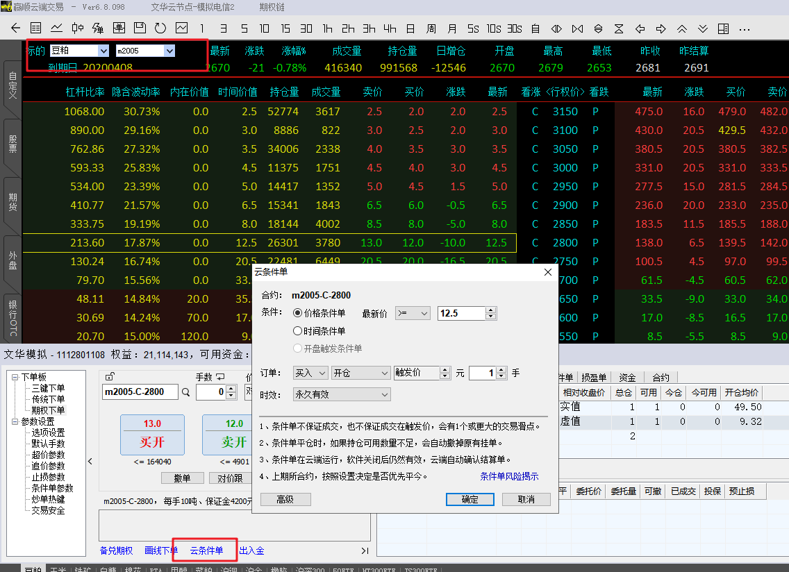The height and width of the screenshot is (572, 789).
Task: Open the 买入 order direction dropdown
Action: pyautogui.click(x=310, y=373)
